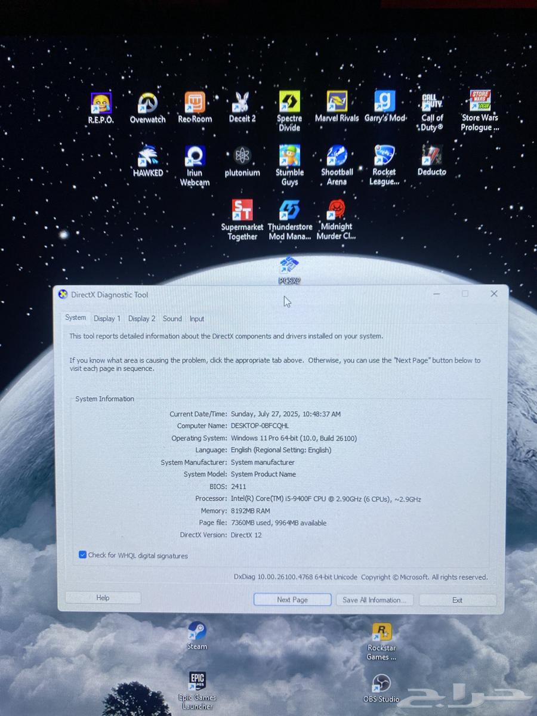This screenshot has width=537, height=716.
Task: Minimize the DirectX Diagnostic Tool window
Action: [437, 294]
